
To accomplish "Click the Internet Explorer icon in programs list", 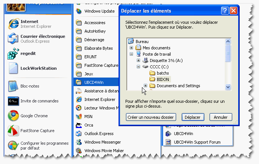I will pyautogui.click(x=79, y=99).
